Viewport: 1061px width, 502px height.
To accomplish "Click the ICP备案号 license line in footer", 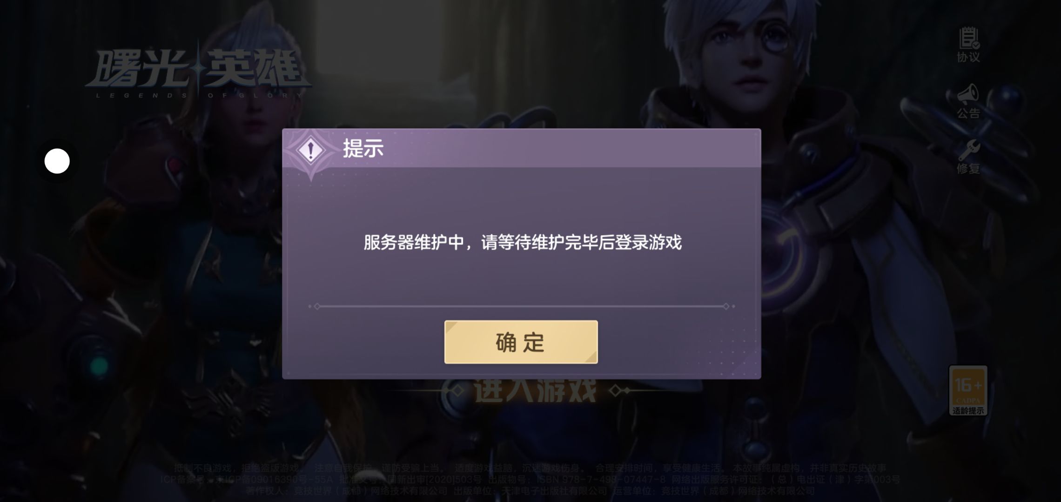I will [530, 479].
